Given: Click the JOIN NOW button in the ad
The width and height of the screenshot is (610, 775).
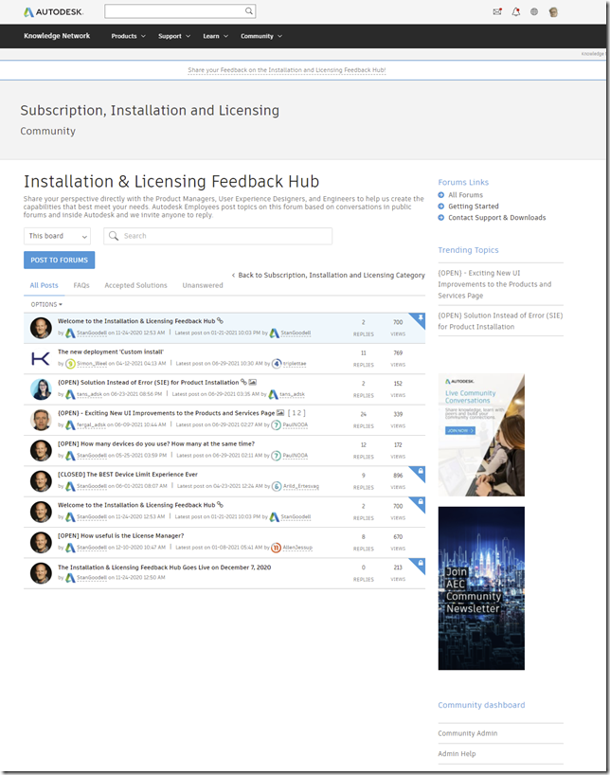Looking at the screenshot, I should [x=460, y=430].
